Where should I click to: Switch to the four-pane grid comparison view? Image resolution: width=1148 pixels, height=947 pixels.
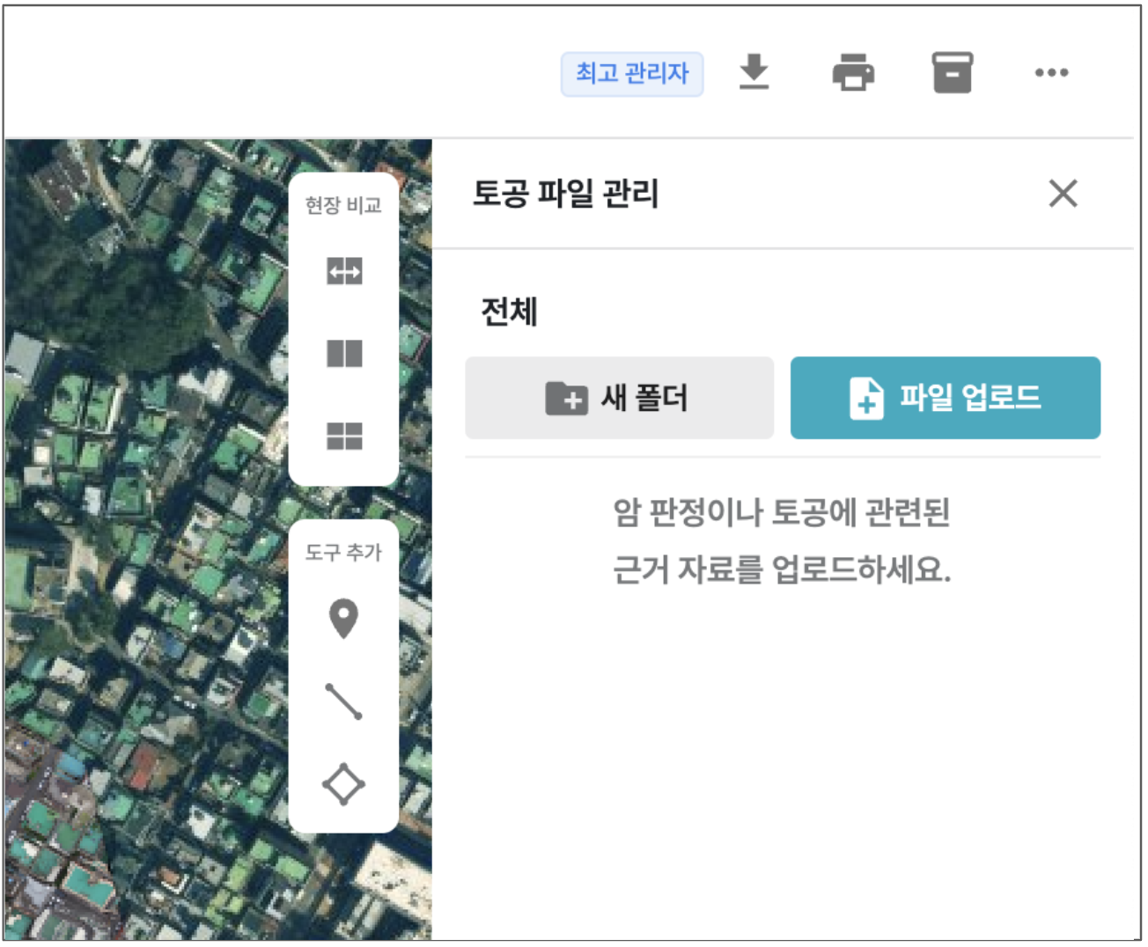(x=344, y=436)
